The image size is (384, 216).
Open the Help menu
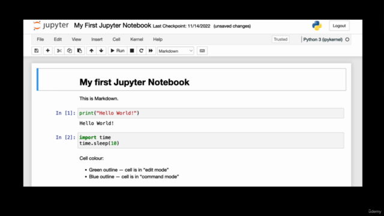(158, 40)
